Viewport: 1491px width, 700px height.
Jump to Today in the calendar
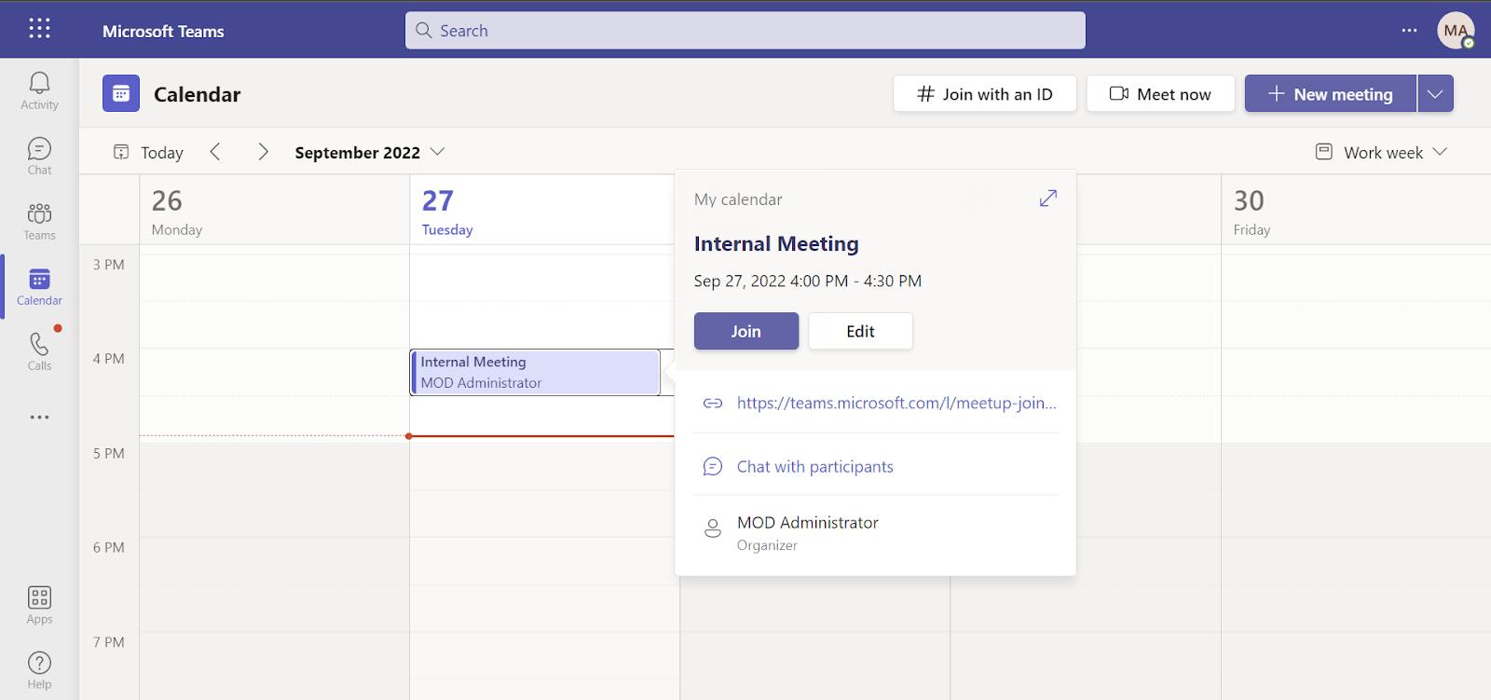coord(148,152)
